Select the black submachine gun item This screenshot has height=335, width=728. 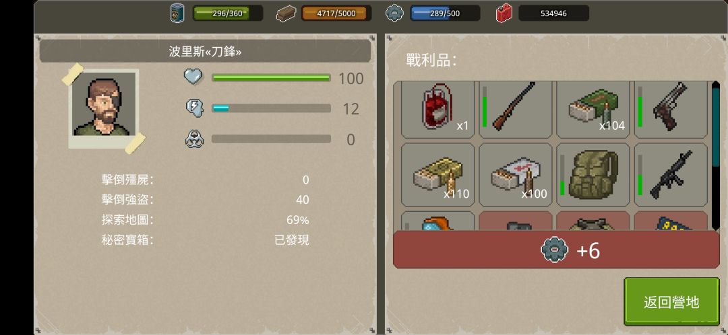point(671,175)
